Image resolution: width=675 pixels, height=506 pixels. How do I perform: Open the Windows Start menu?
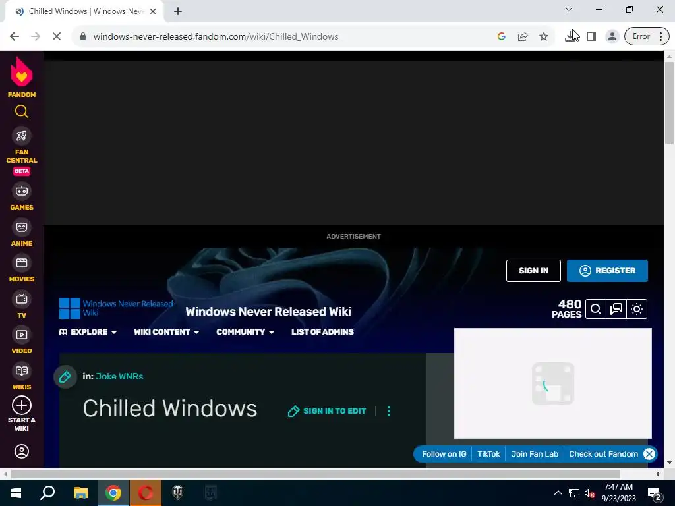click(x=16, y=493)
